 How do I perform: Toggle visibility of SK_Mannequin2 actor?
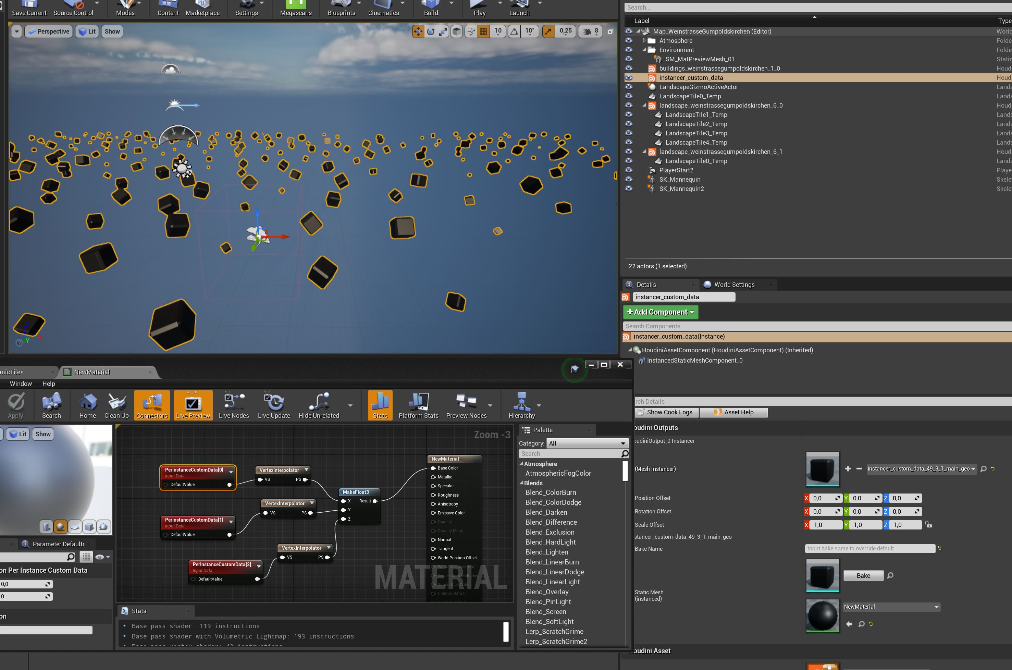click(x=629, y=188)
